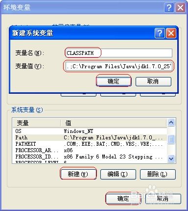Confirm 环境变量 window with the bottom 确定

[123, 199]
